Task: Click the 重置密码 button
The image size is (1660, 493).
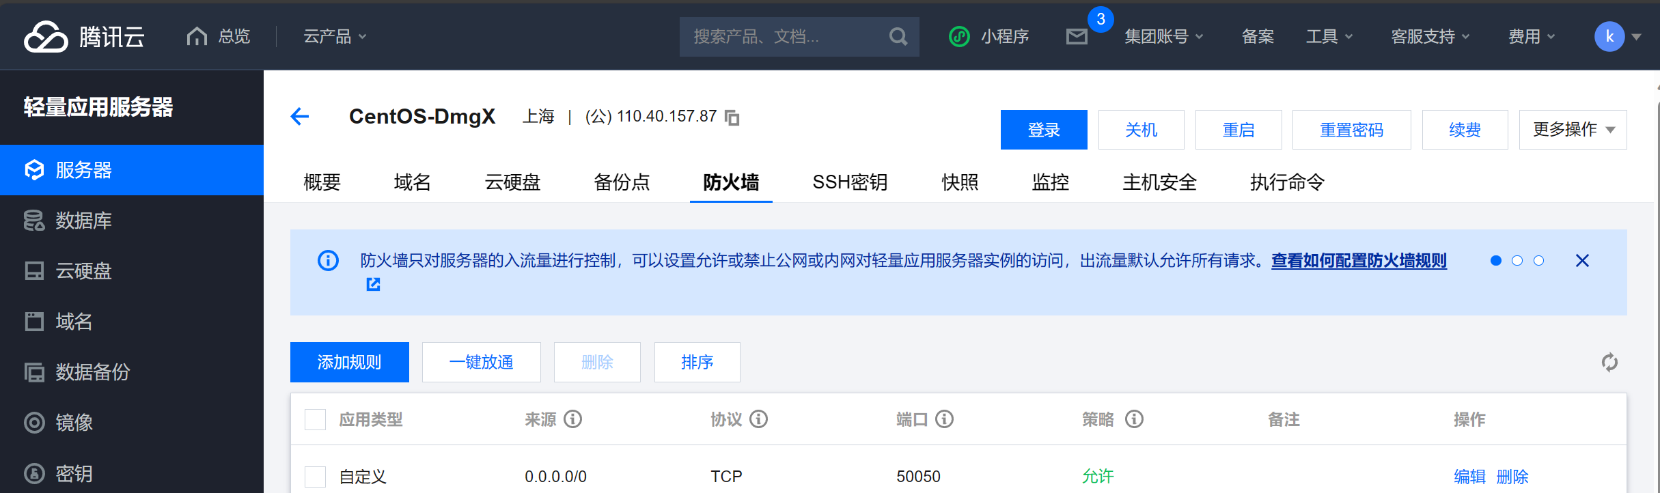Action: [1351, 130]
